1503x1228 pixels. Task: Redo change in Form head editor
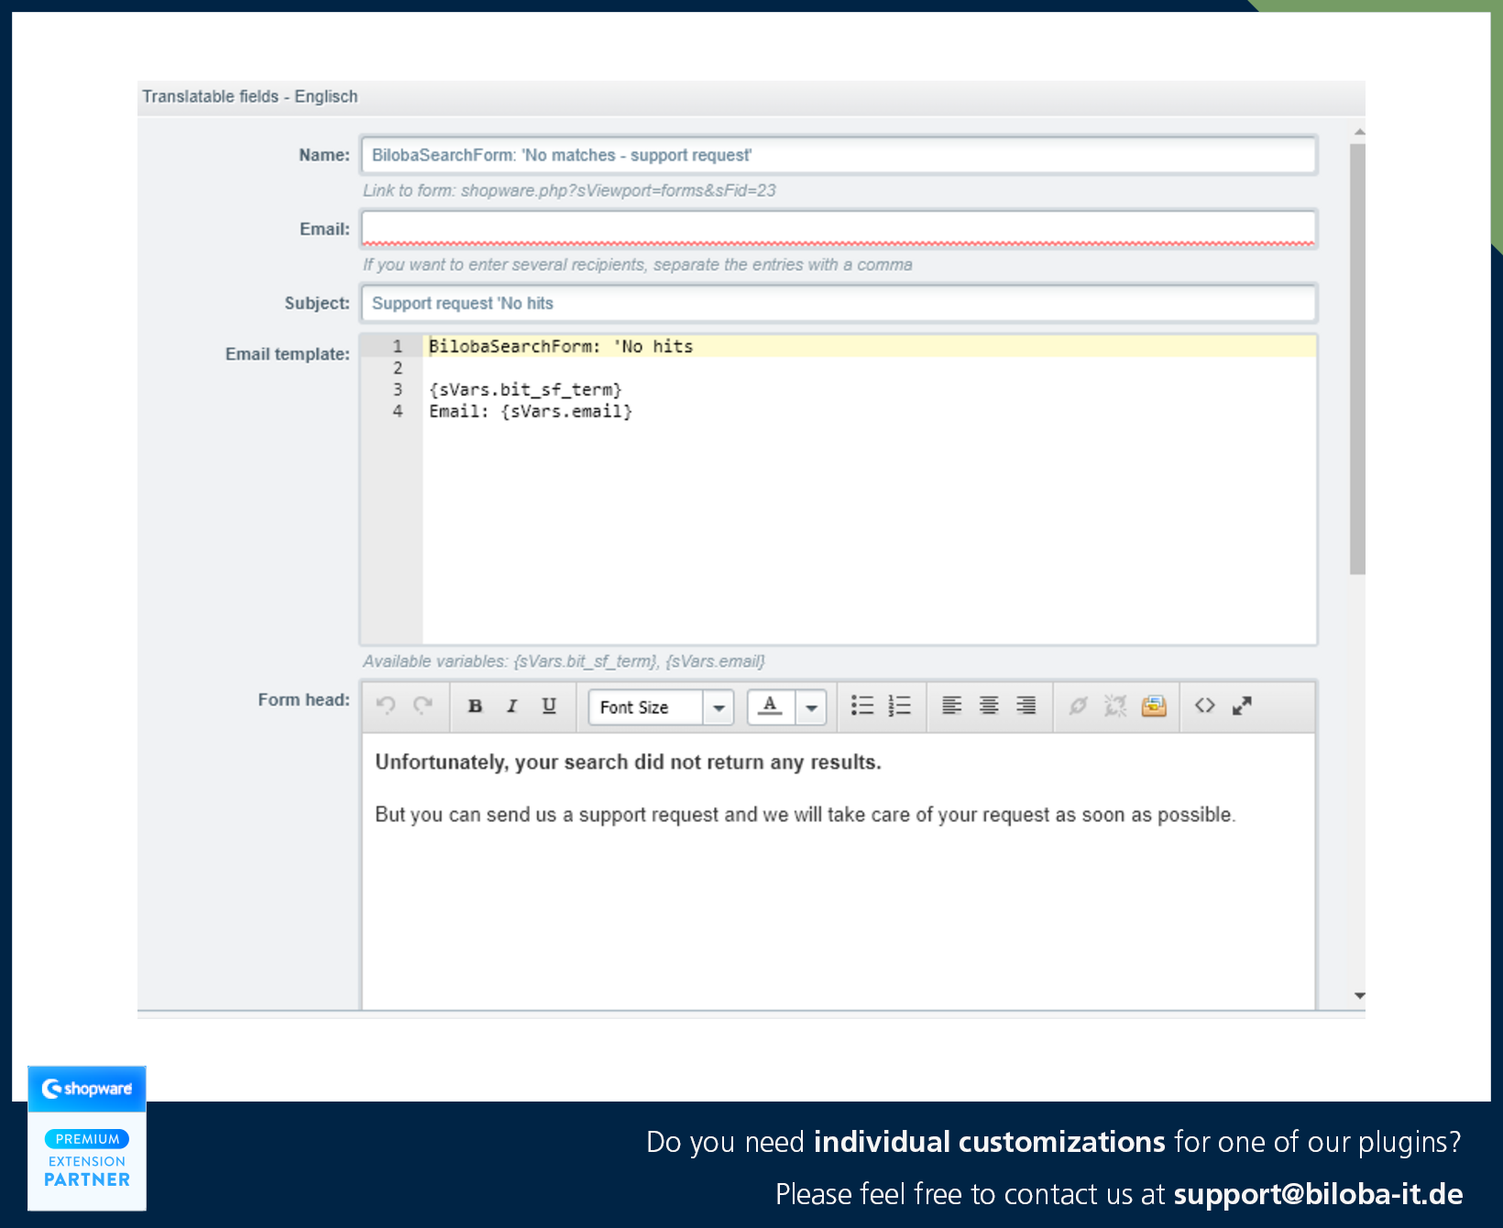[x=422, y=706]
